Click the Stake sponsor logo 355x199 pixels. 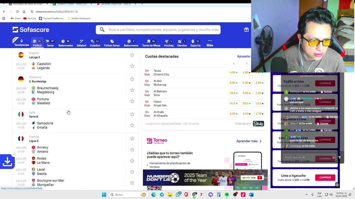[258, 124]
